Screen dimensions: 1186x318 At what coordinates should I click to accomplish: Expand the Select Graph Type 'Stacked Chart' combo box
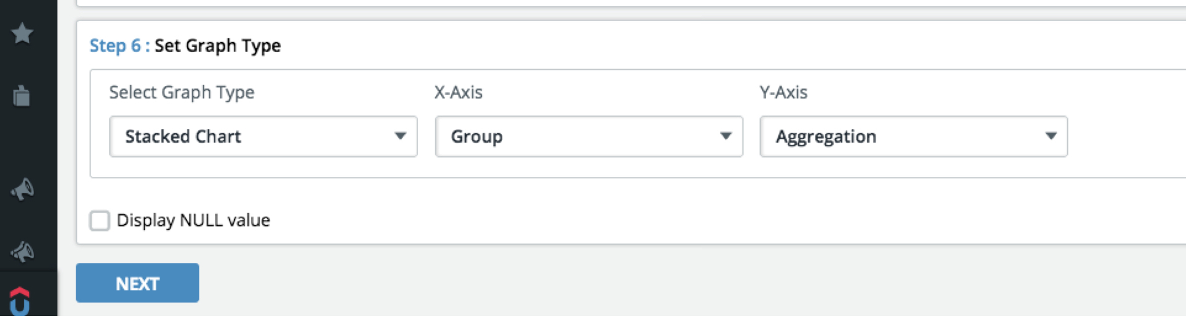coord(263,136)
